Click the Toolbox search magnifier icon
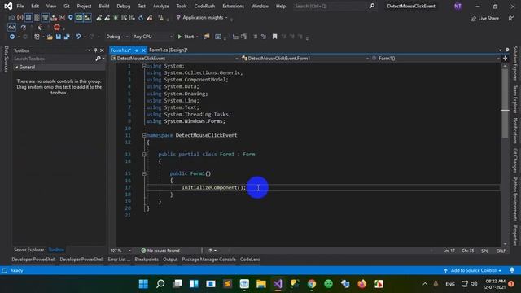This screenshot has height=293, width=521. 98,59
